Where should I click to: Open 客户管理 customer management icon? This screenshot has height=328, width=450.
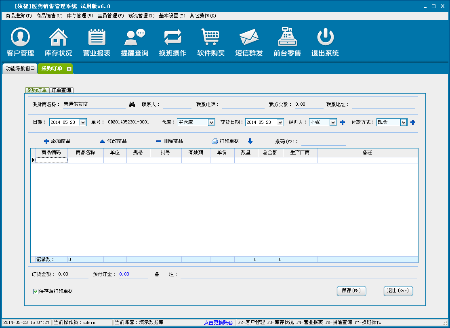[20, 38]
